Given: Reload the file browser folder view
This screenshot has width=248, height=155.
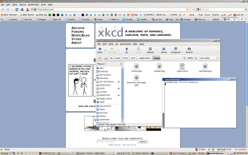Looking at the screenshot, I should coord(150,50).
